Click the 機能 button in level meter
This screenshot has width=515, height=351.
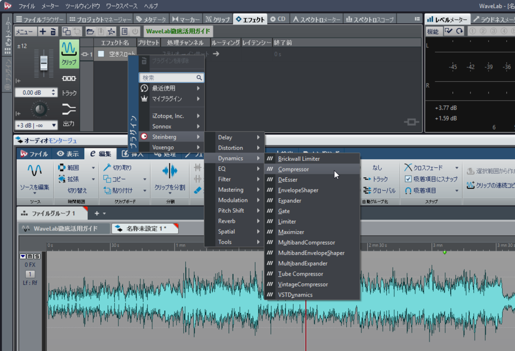point(432,31)
